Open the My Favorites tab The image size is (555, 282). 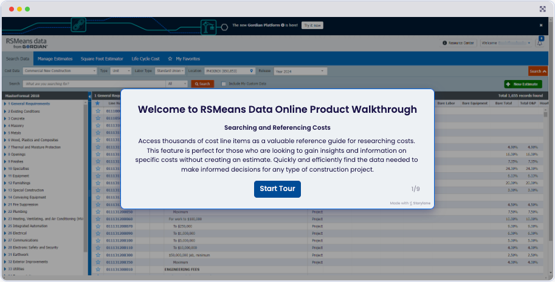pyautogui.click(x=184, y=59)
